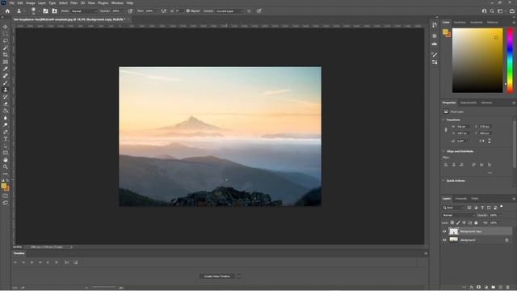
Task: Click the layer Opacity field
Action: pos(494,215)
